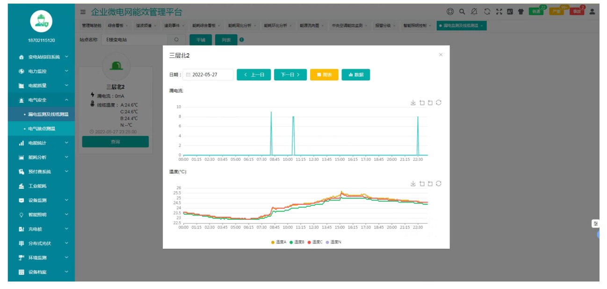Toggle 温度A series in chart legend
Image resolution: width=607 pixels, height=289 pixels.
coord(279,242)
